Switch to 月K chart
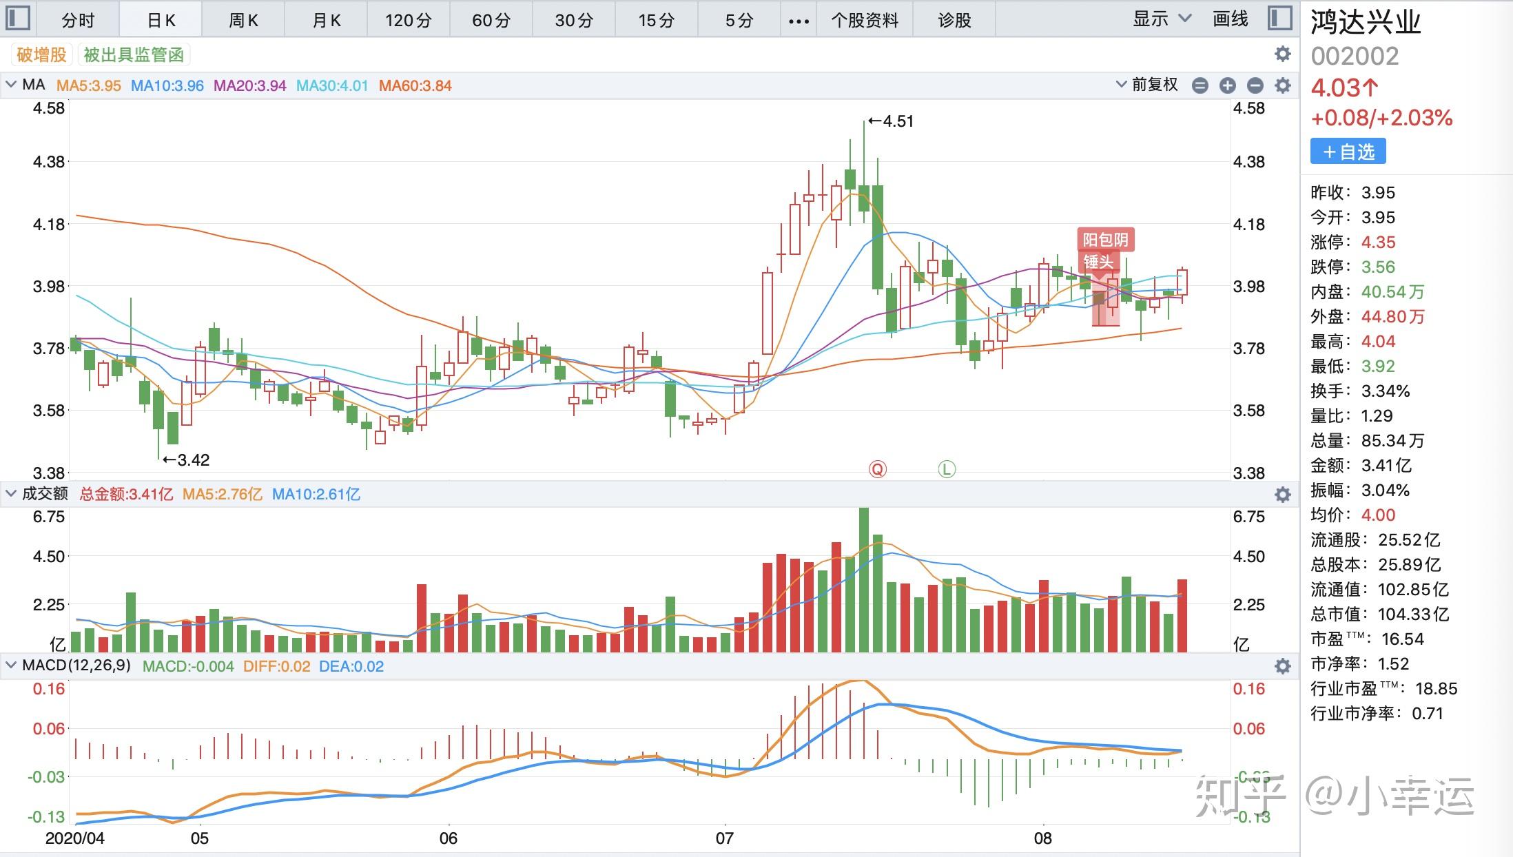This screenshot has width=1513, height=857. point(326,20)
